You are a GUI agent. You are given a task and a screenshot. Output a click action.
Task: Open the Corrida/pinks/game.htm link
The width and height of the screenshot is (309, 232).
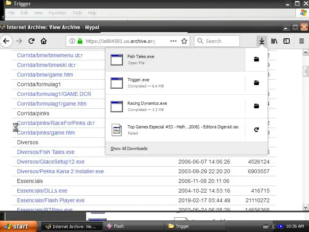coord(46,133)
